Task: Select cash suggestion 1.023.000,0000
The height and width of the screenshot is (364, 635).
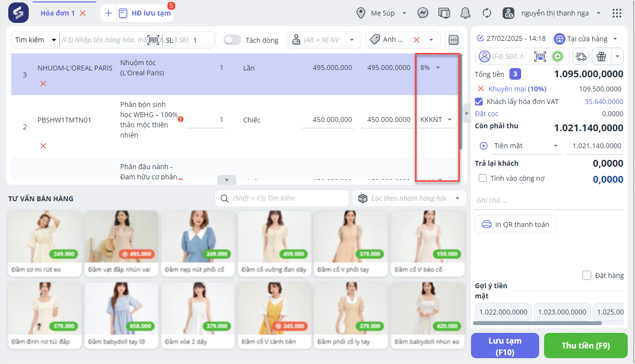Action: pos(562,312)
